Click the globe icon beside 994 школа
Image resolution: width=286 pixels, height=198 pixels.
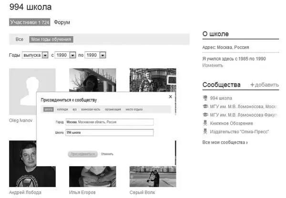[205, 98]
